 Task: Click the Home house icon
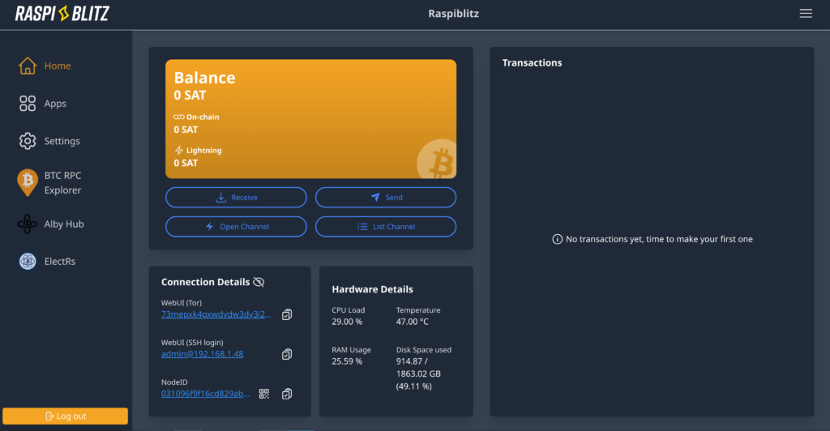[28, 66]
